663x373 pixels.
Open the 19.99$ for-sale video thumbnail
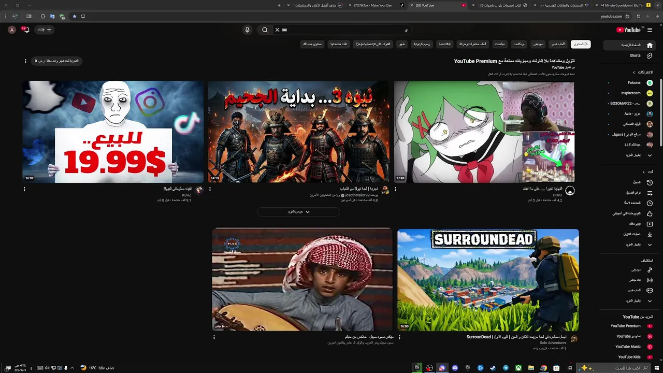(113, 132)
